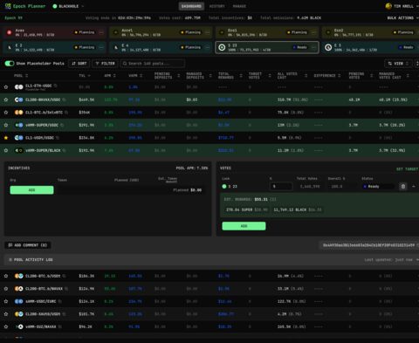Select the Eco2 lock card
419x343 pixels.
pos(370,32)
